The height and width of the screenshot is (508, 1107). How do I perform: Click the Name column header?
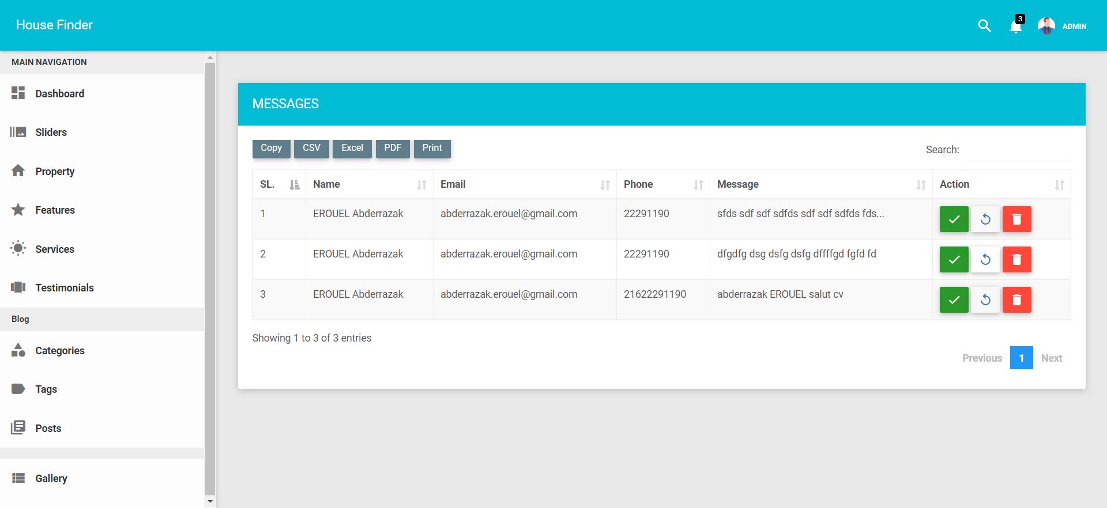click(370, 184)
